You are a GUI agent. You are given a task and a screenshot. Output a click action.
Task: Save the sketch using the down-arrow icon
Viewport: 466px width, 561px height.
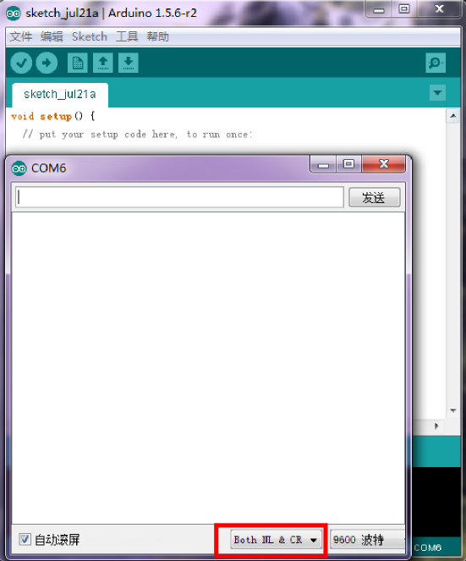click(129, 63)
